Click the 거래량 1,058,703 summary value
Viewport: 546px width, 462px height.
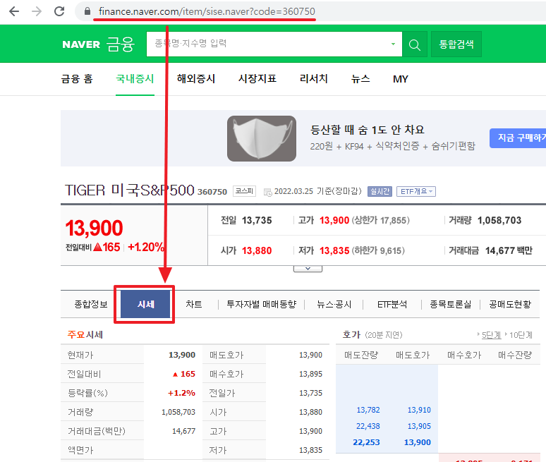499,220
